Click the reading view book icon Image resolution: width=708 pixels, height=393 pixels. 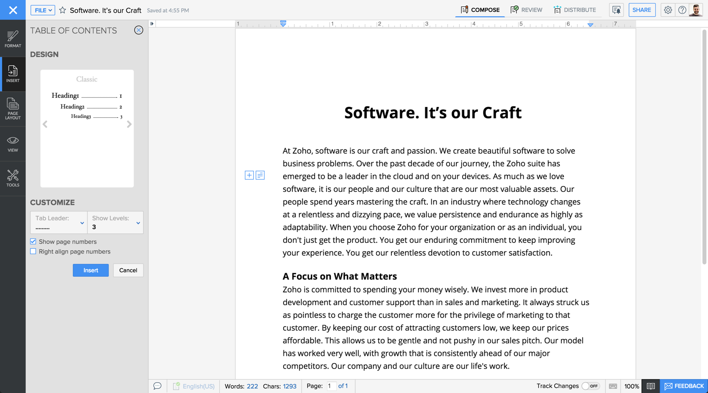(650, 386)
